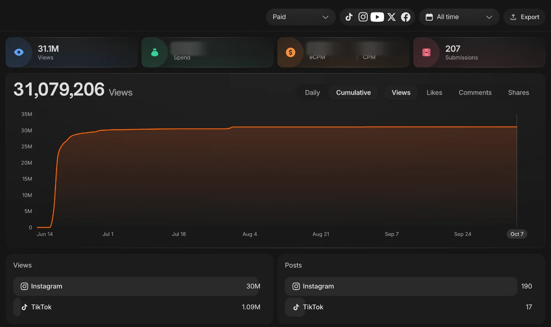This screenshot has height=327, width=551.
Task: Toggle the TikTok platform filter icon
Action: point(349,17)
